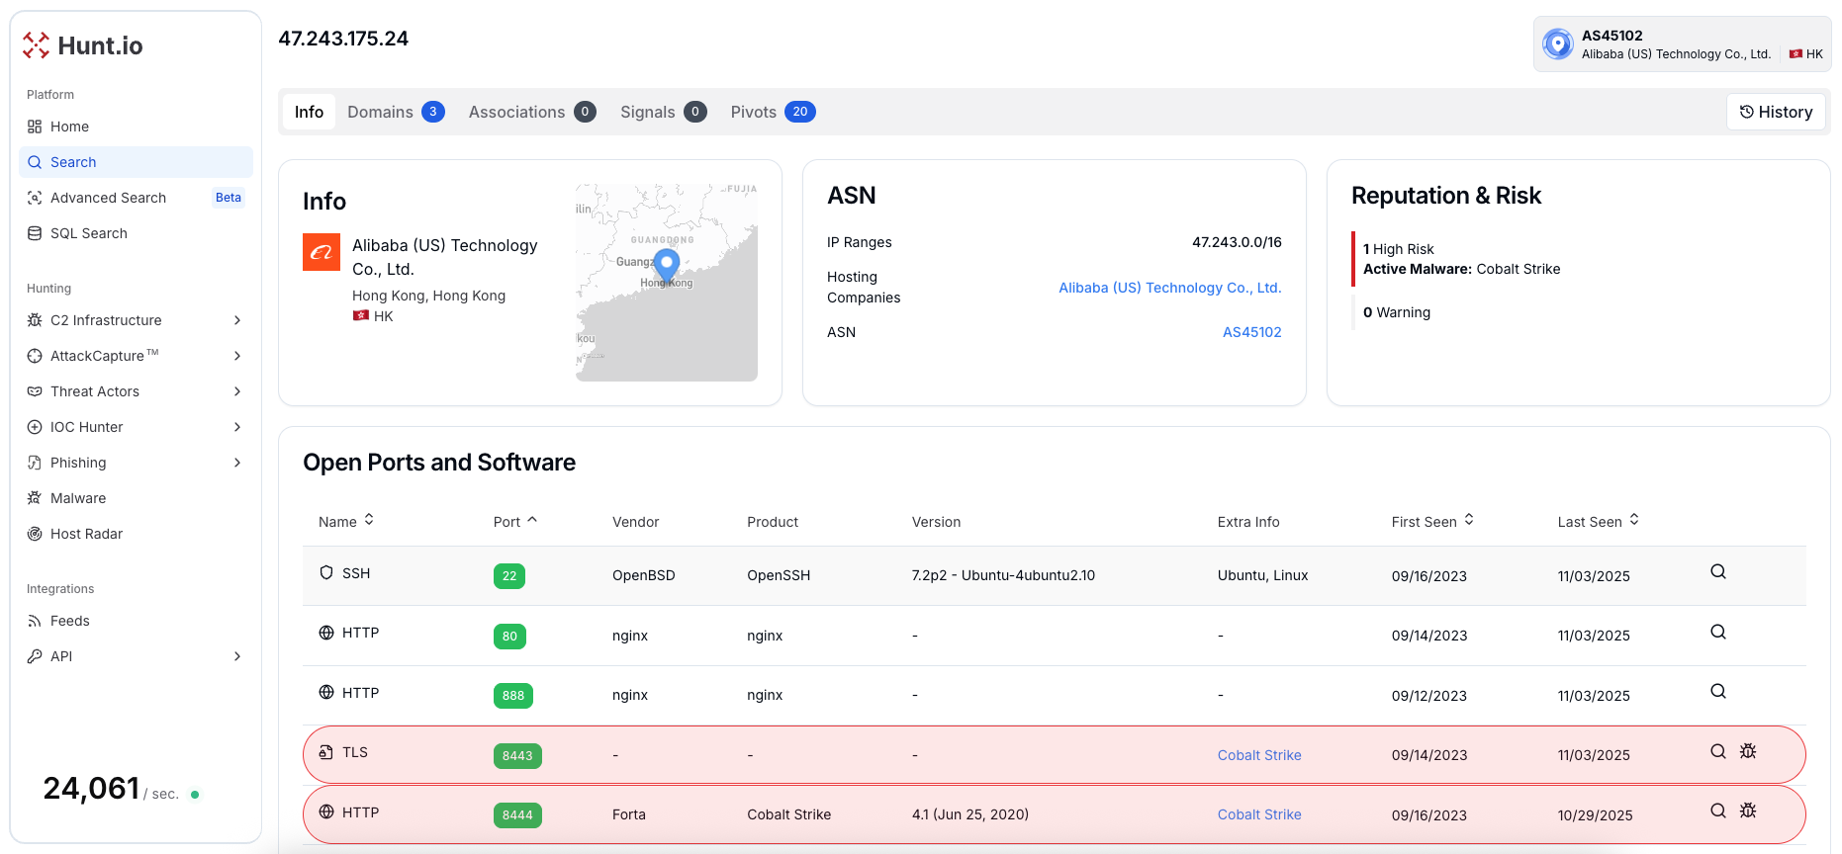Open Host Radar in sidebar

click(x=86, y=534)
